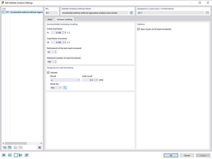The width and height of the screenshot is (212, 159).
Task: Click the spinner of Limit result
Action: [x=95, y=80]
